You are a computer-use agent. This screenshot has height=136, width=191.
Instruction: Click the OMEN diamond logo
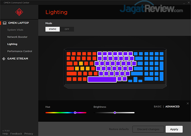pyautogui.click(x=19, y=12)
